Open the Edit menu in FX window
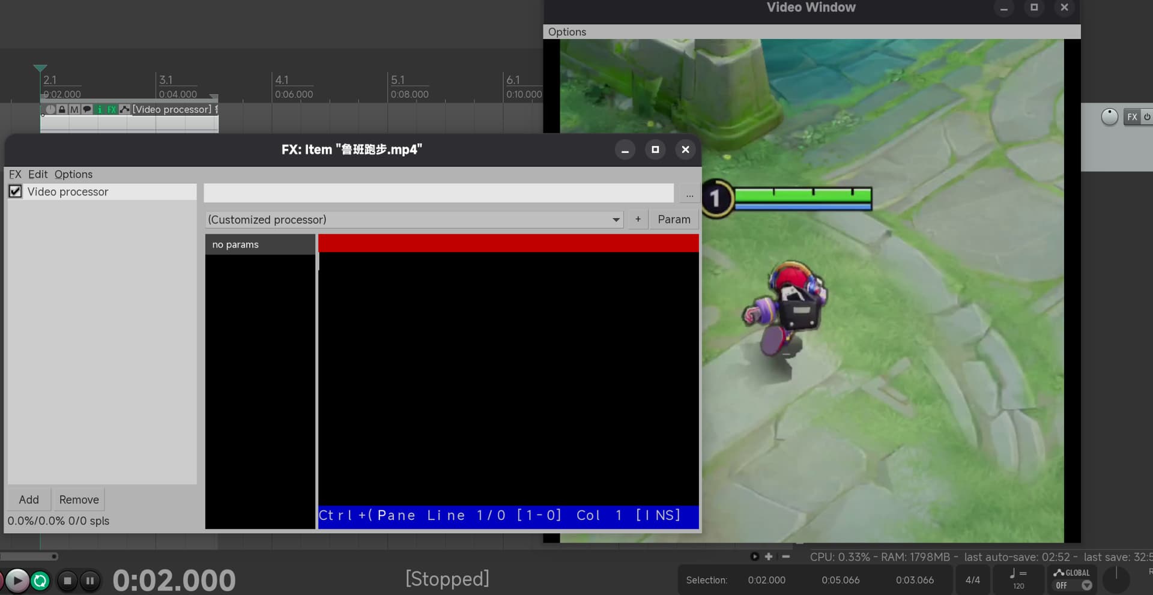The width and height of the screenshot is (1153, 595). click(38, 174)
